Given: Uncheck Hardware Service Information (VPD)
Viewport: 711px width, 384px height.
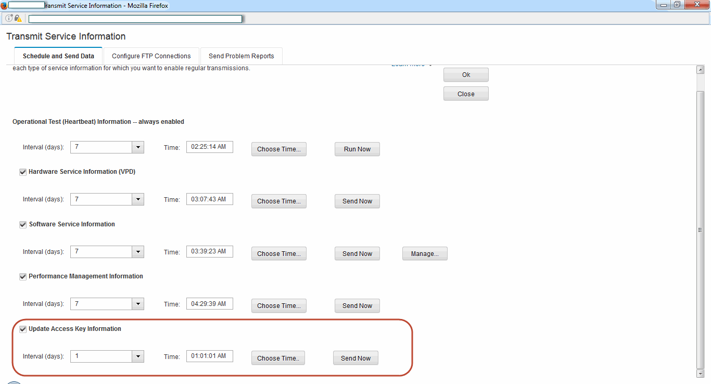Looking at the screenshot, I should point(23,172).
